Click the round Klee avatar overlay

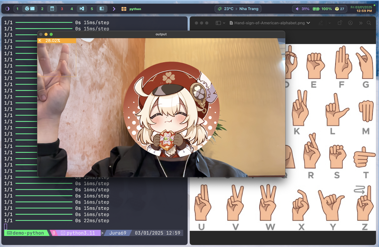click(171, 110)
